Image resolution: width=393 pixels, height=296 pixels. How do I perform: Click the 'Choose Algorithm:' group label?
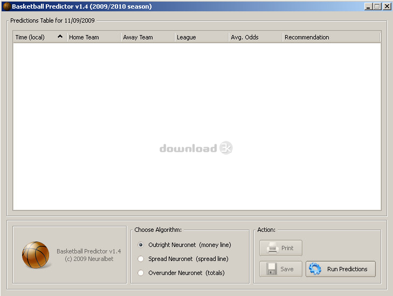(158, 230)
